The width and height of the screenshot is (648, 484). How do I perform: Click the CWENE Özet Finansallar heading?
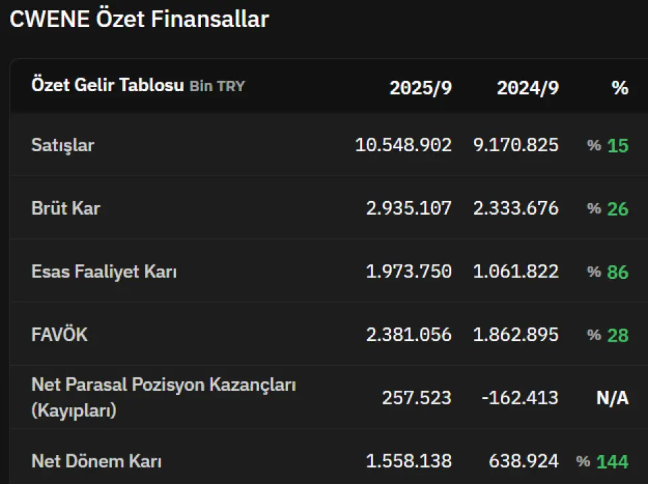(139, 20)
